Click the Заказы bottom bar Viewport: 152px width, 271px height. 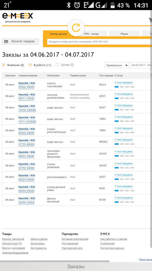[x=76, y=267]
